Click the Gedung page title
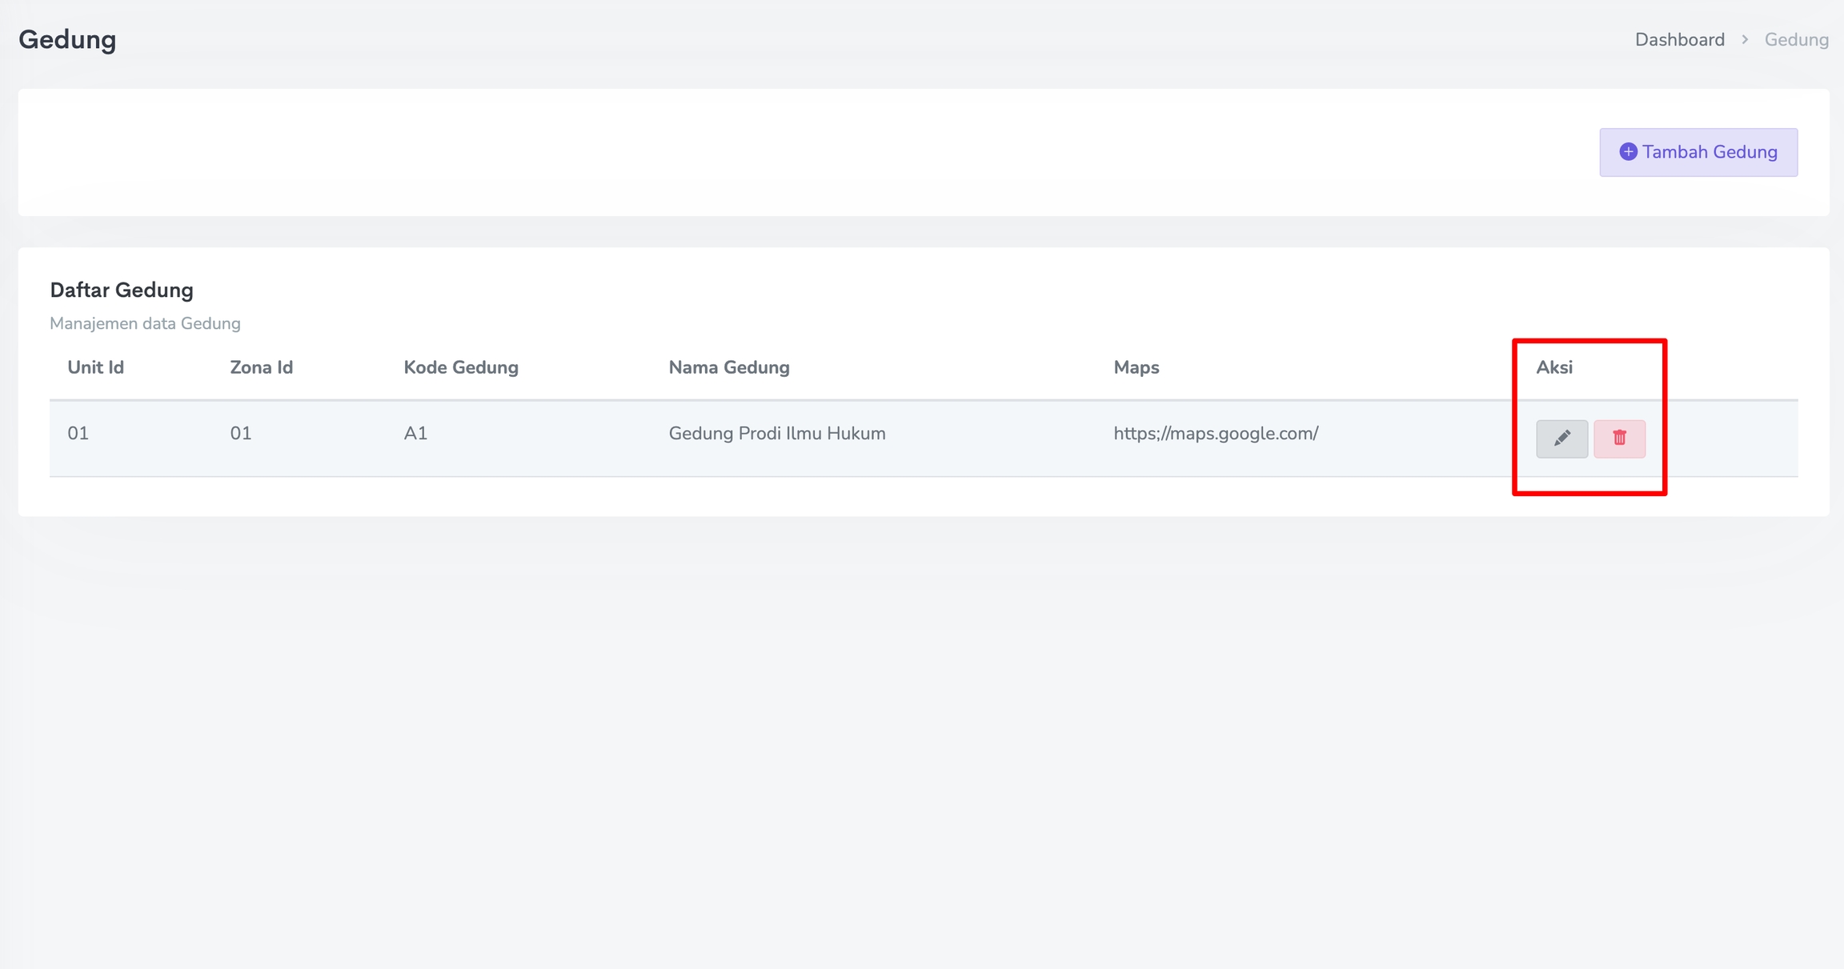Viewport: 1844px width, 969px height. (67, 40)
